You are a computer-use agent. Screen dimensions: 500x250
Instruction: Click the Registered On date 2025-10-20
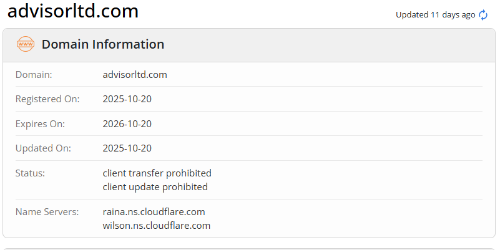127,99
